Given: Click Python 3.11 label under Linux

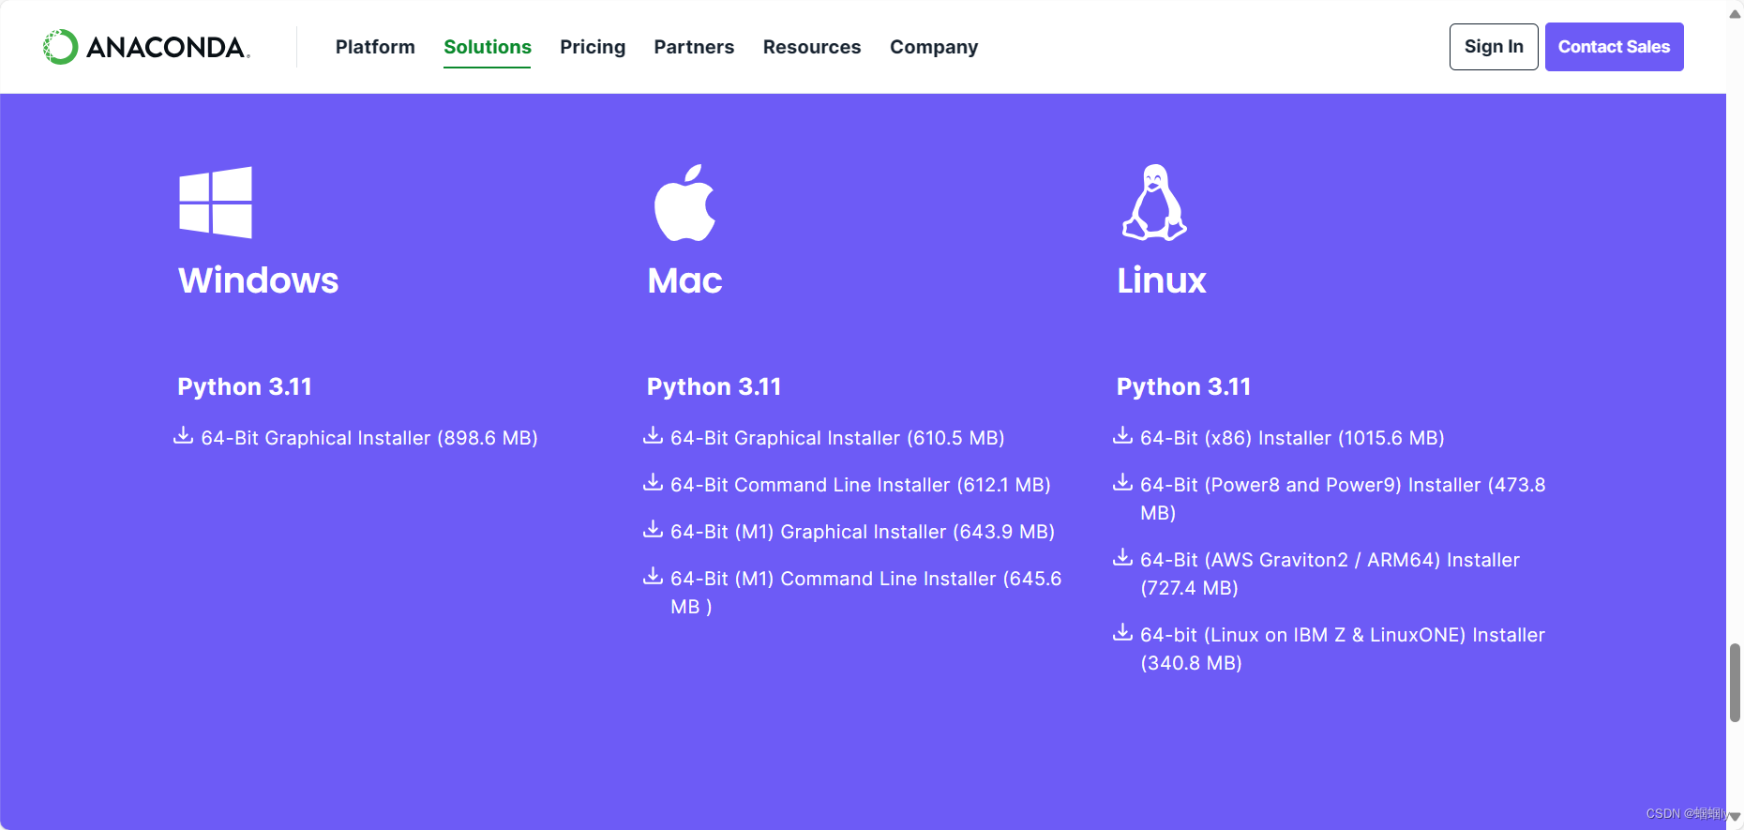Looking at the screenshot, I should pyautogui.click(x=1183, y=386).
